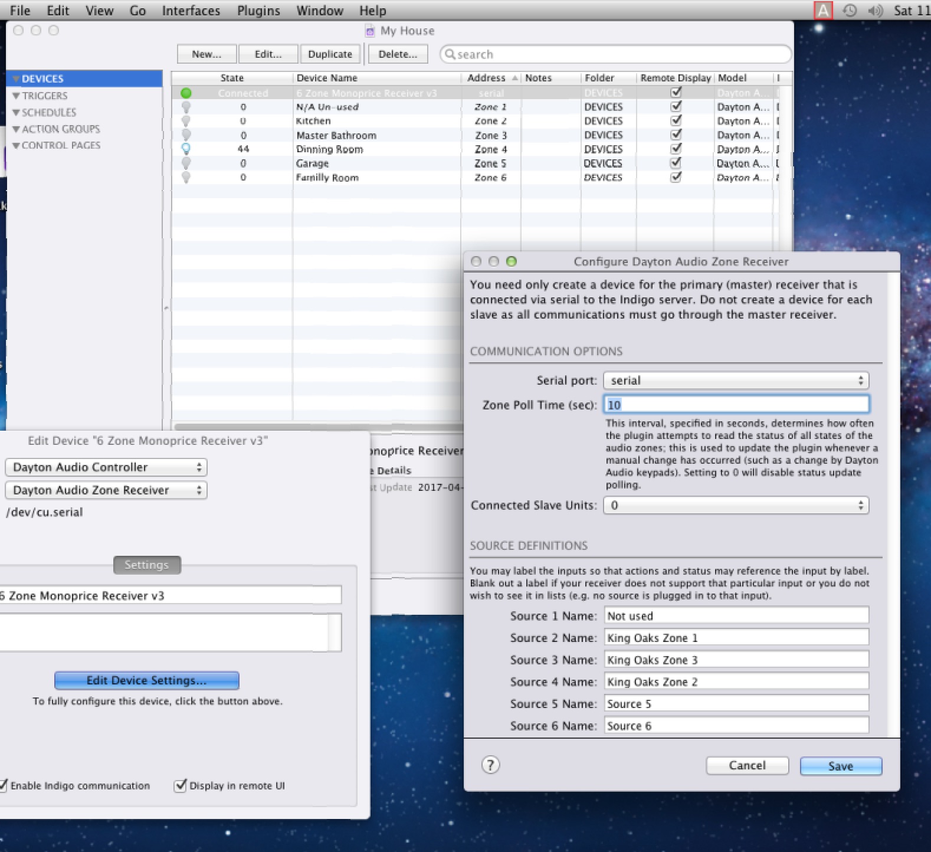Open the Plugins menu

(x=258, y=11)
